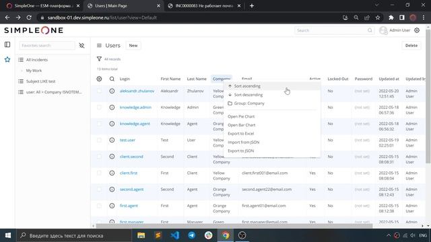Image resolution: width=431 pixels, height=242 pixels.
Task: Open Visual Studio Code from the taskbar
Action: pyautogui.click(x=175, y=235)
